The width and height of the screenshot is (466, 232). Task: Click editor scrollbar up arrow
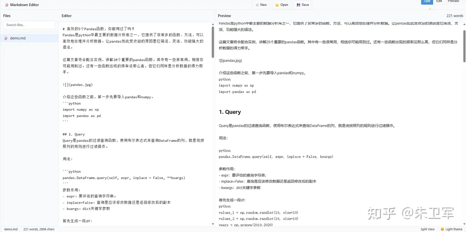pos(213,24)
